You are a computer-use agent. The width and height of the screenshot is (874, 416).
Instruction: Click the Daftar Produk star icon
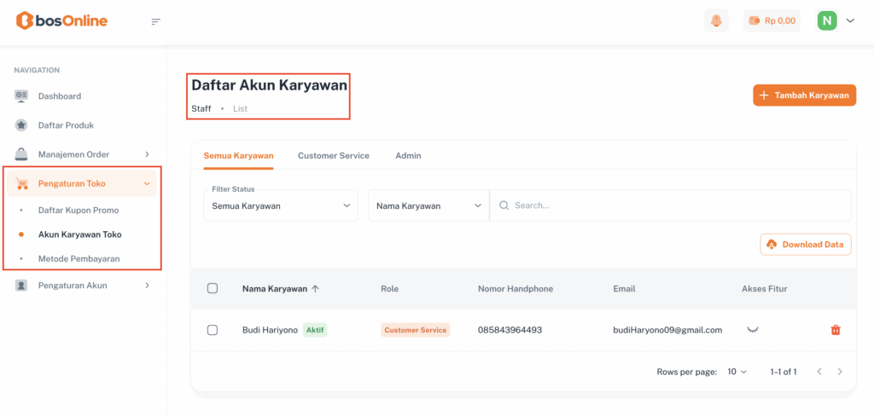pyautogui.click(x=21, y=125)
